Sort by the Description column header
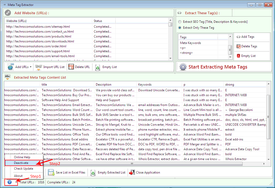This screenshot has height=188, width=275. 115,85
